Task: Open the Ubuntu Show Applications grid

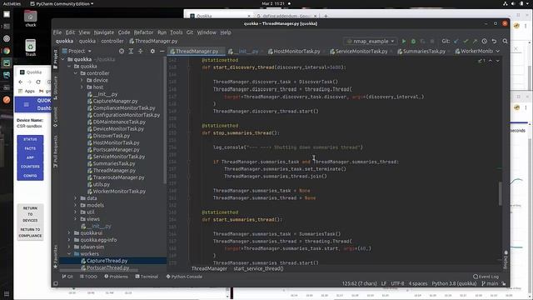Action: [7, 293]
